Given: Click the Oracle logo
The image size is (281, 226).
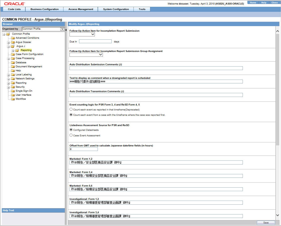Looking at the screenshot, I should (14, 4).
